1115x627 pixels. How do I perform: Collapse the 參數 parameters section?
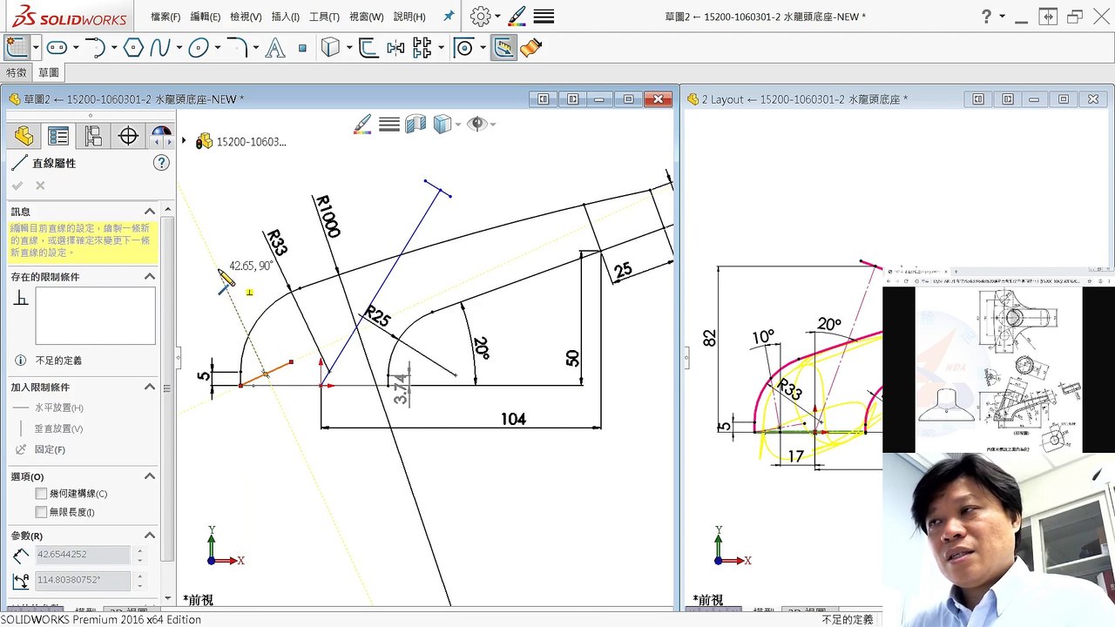150,536
